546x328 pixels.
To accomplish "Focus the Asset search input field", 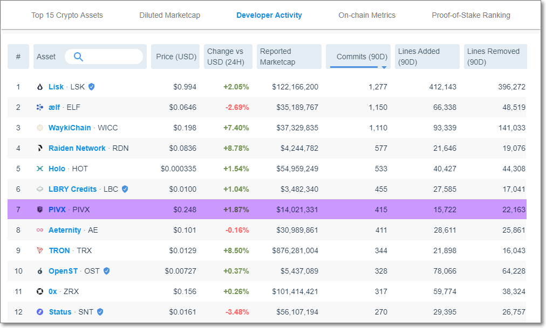I will pos(104,57).
